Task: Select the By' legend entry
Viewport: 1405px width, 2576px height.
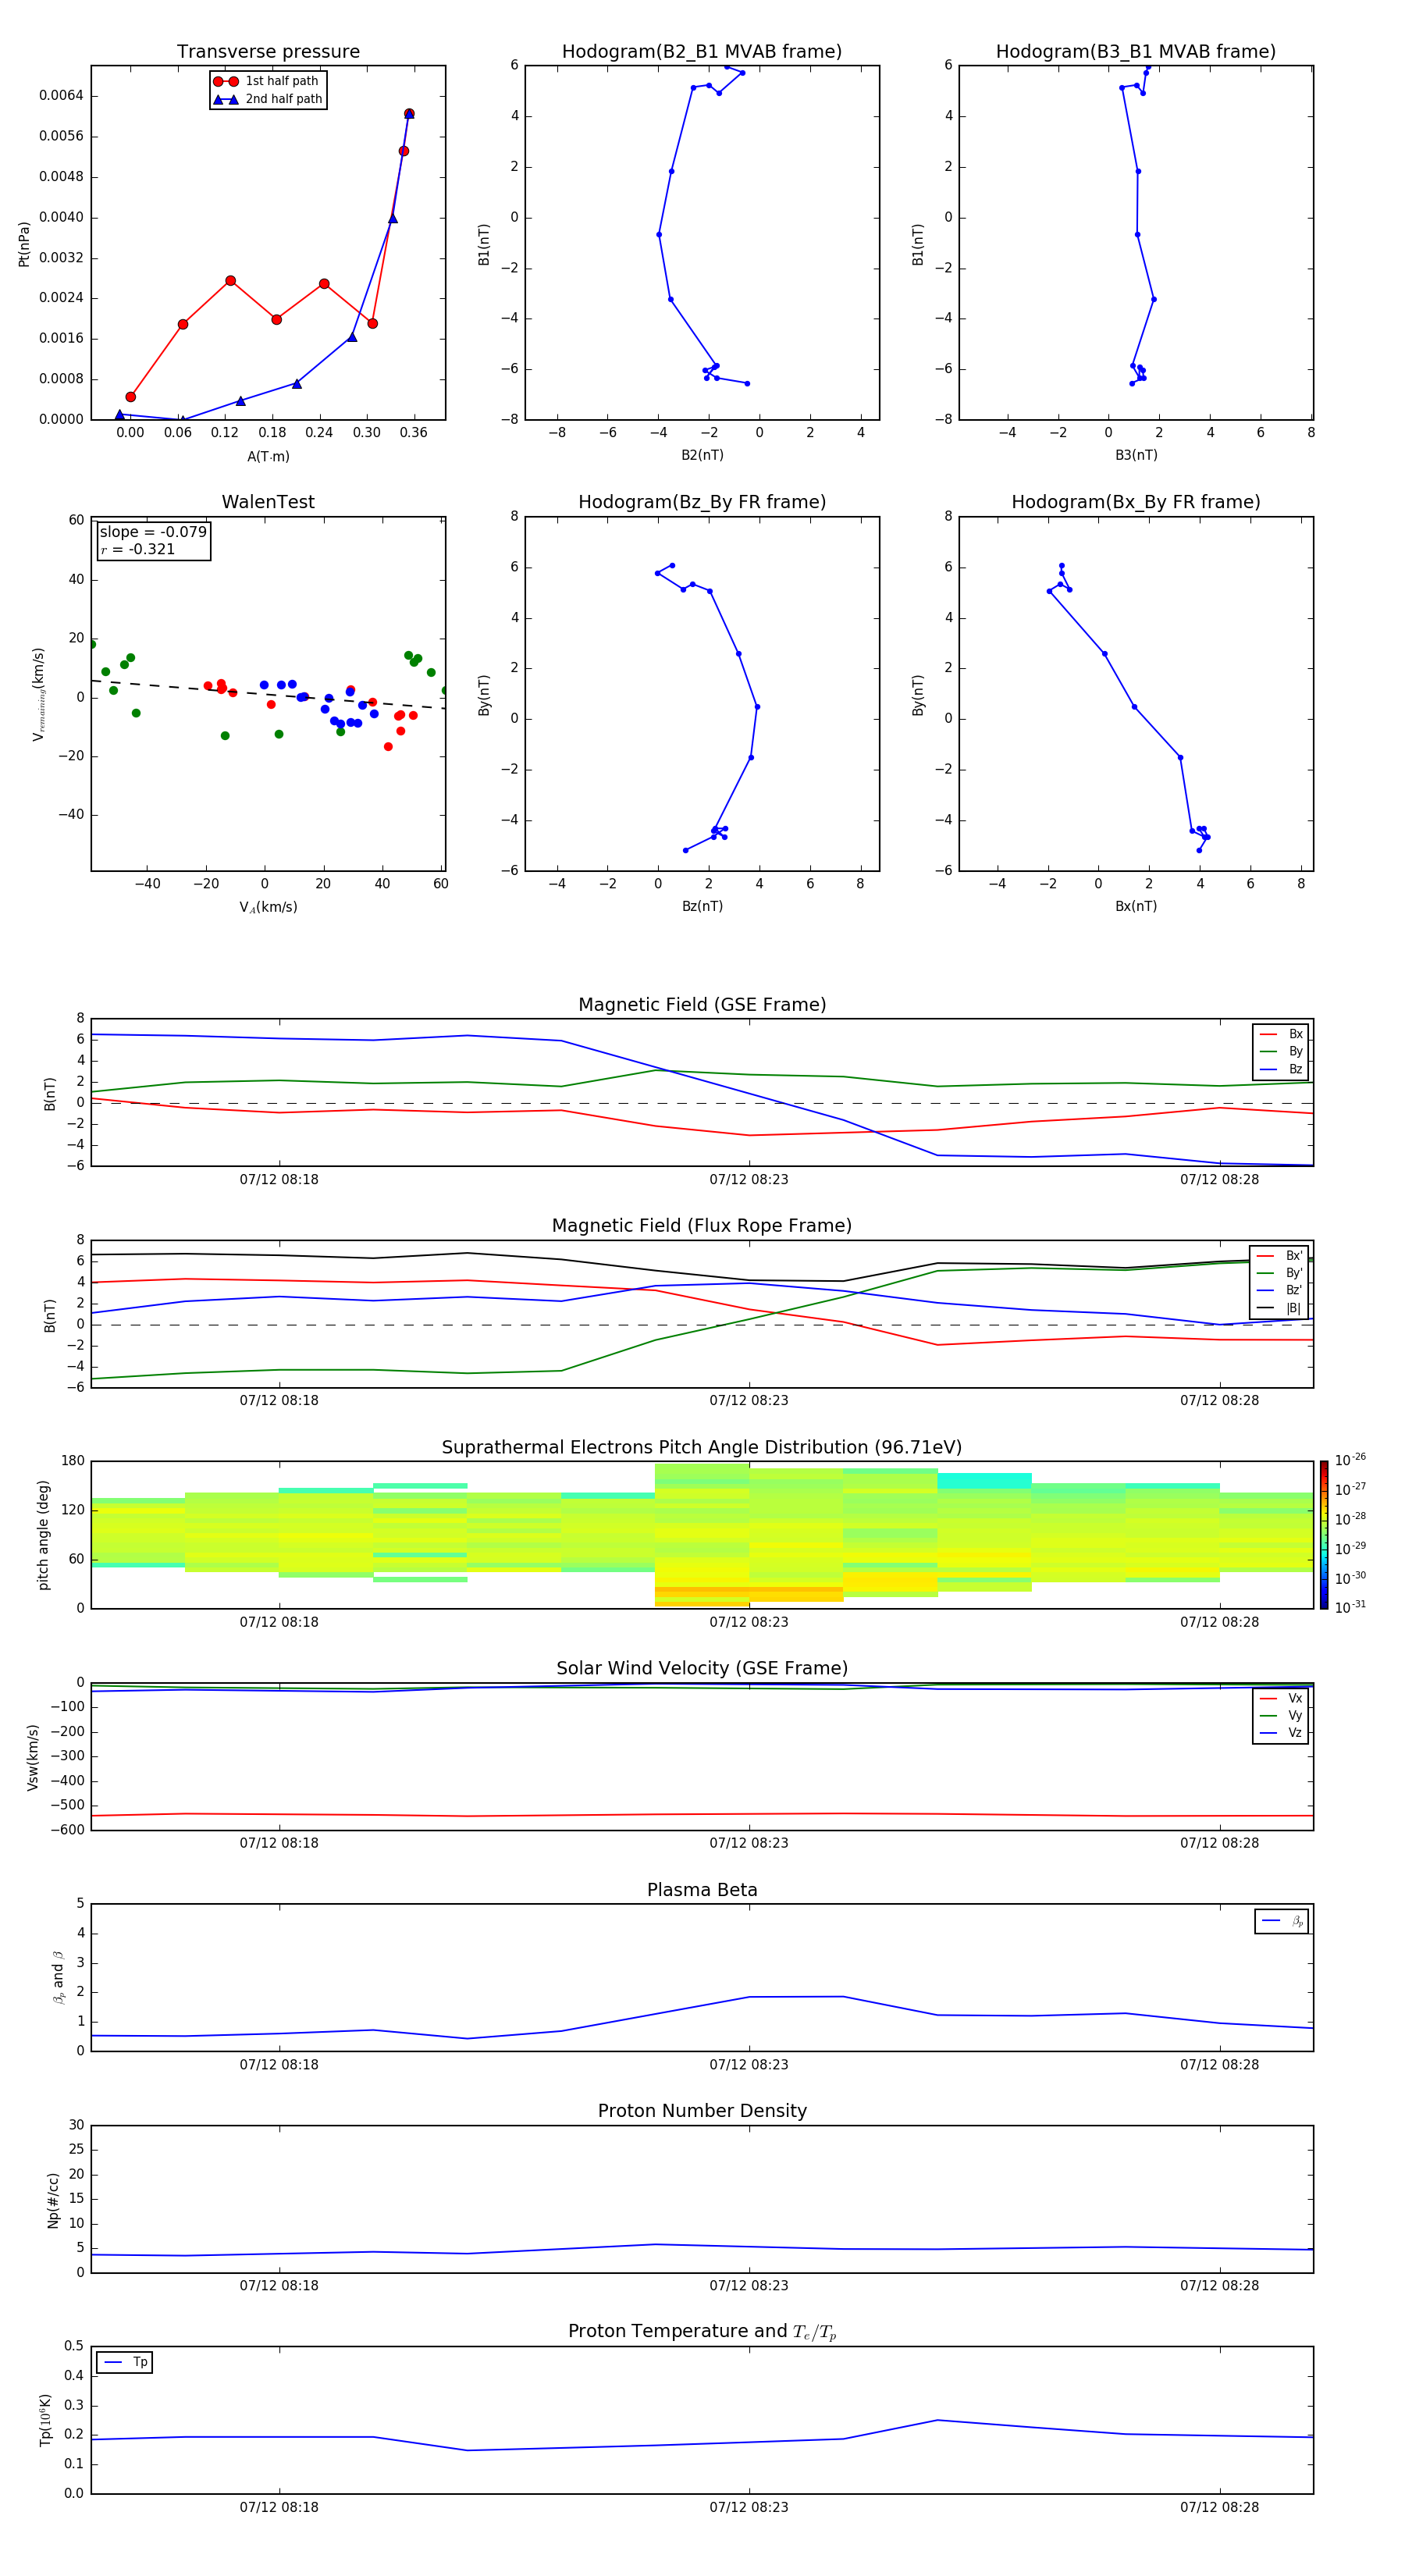Action: (1280, 1273)
